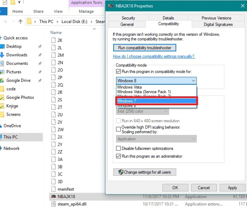Switch to the General tab
Screen dimensions: 247x208
[x=127, y=25]
